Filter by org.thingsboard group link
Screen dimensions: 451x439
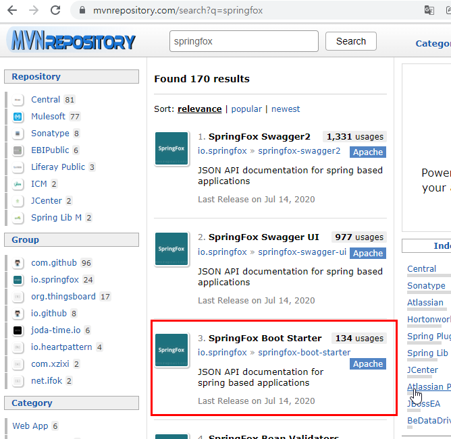(x=63, y=297)
